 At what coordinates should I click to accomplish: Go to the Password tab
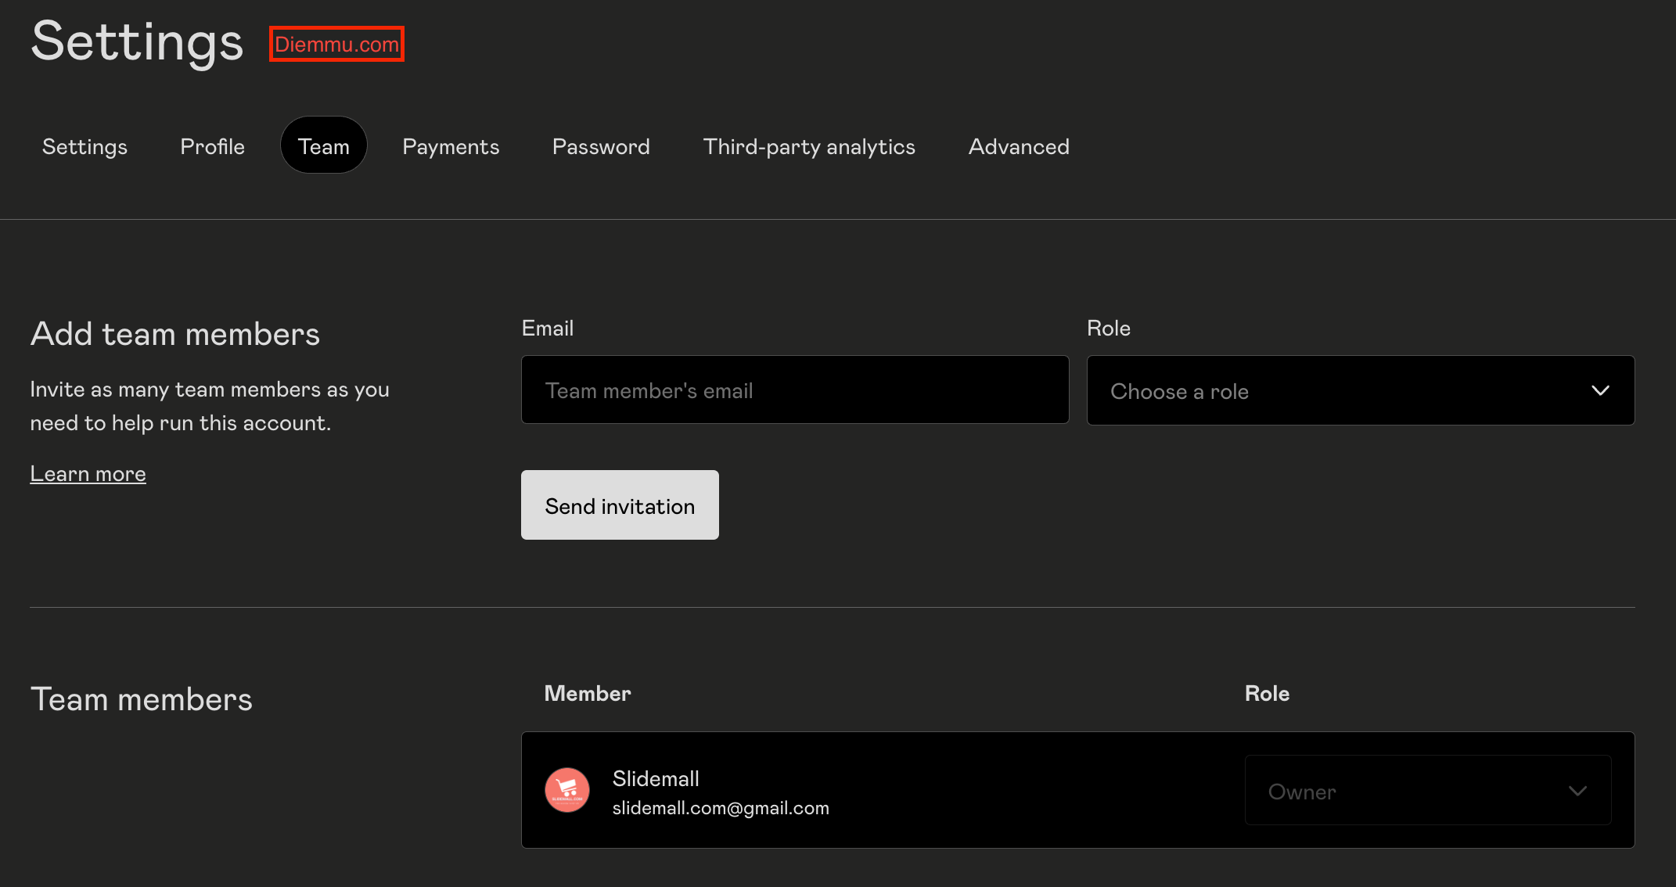[x=601, y=146]
